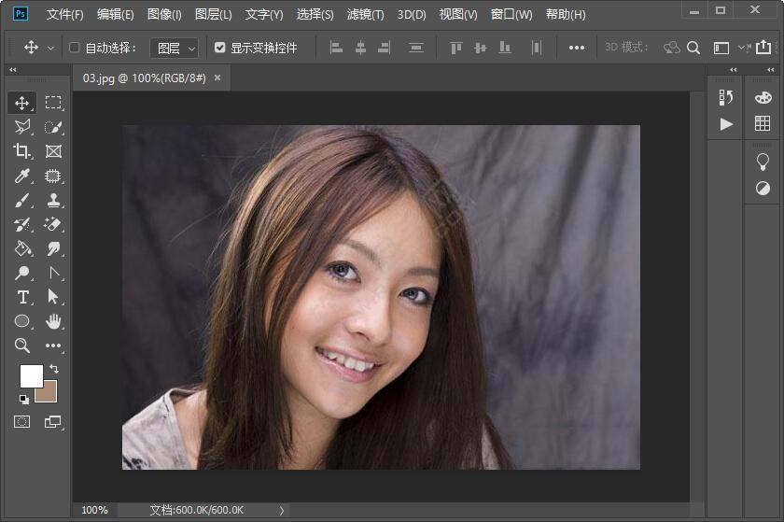Open the 图层 auto-select dropdown
784x522 pixels.
[175, 48]
